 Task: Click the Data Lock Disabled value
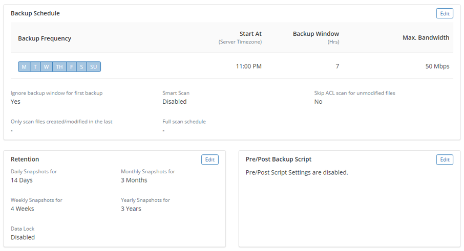23,237
